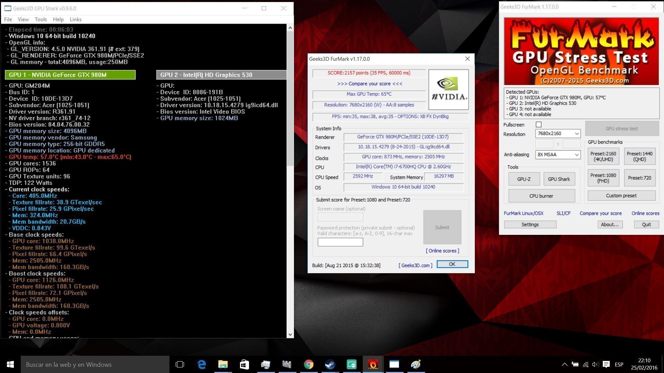
Task: Click OK in the FurMark score dialog
Action: pos(452,264)
